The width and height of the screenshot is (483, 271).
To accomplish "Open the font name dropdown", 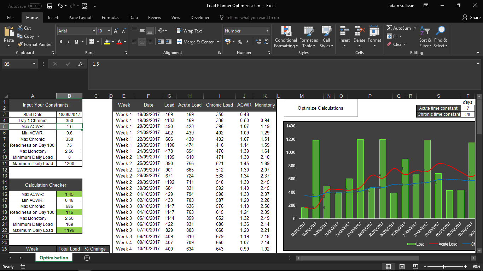I will (x=94, y=31).
